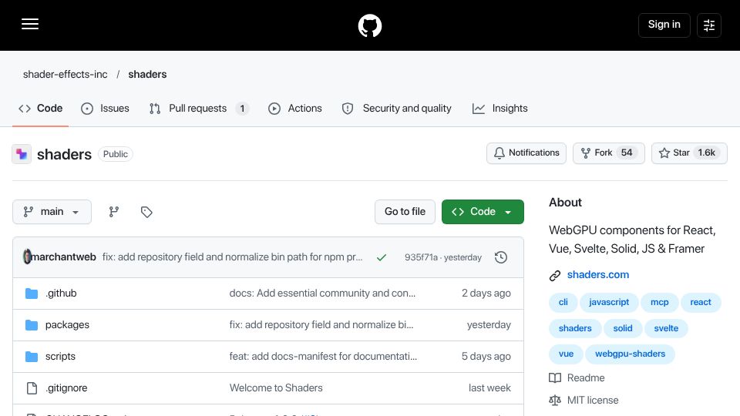Click the Notifications bell button
This screenshot has height=416, width=740.
coord(526,153)
